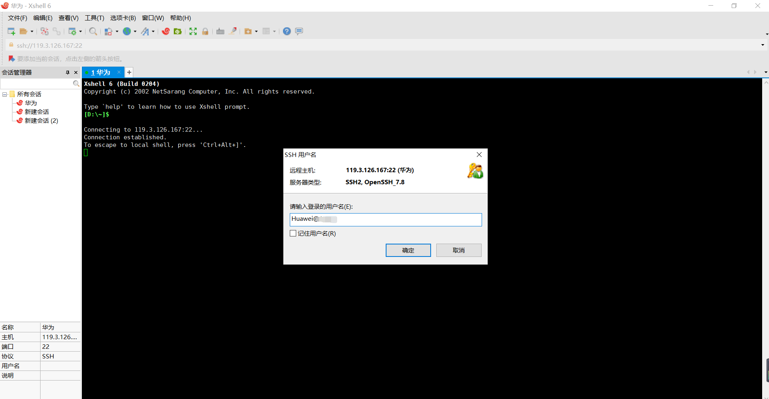The height and width of the screenshot is (399, 769).
Task: Open the 帮助(H) menu
Action: pos(181,18)
